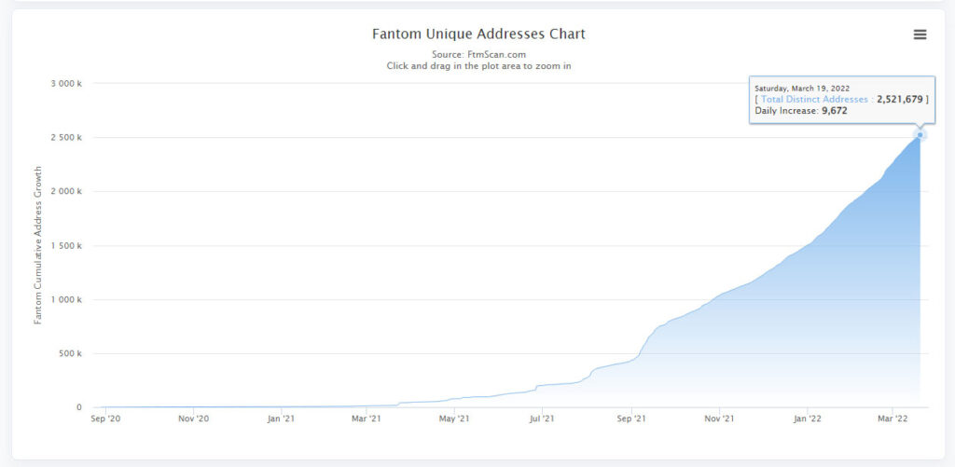The width and height of the screenshot is (955, 467).
Task: Click 'Saturday, March 19, 2022' tooltip date
Action: (x=802, y=89)
